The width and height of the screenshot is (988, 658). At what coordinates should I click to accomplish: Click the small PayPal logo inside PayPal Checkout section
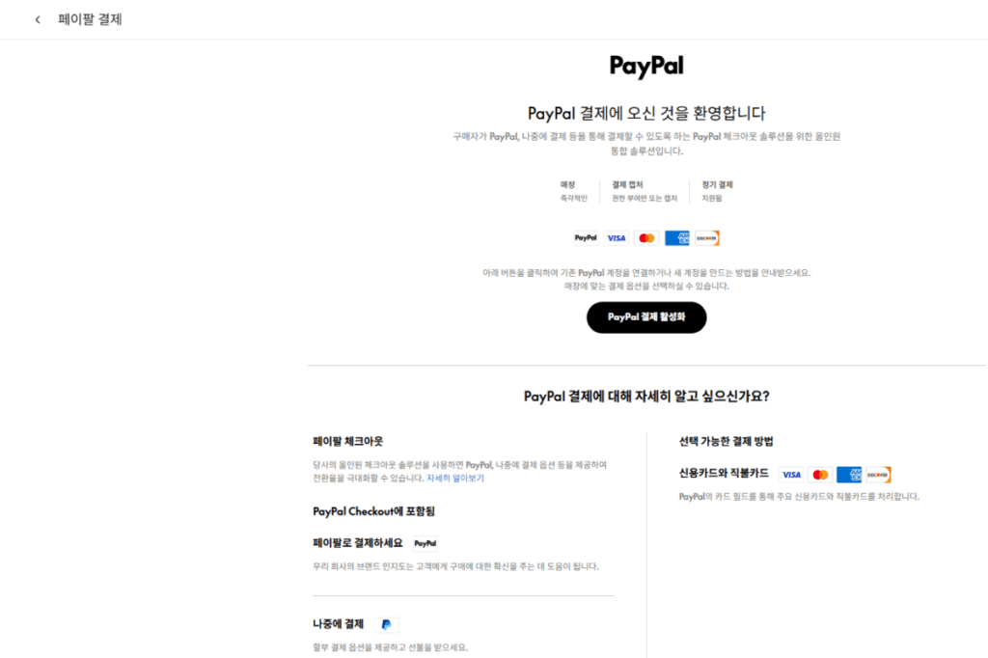point(425,542)
